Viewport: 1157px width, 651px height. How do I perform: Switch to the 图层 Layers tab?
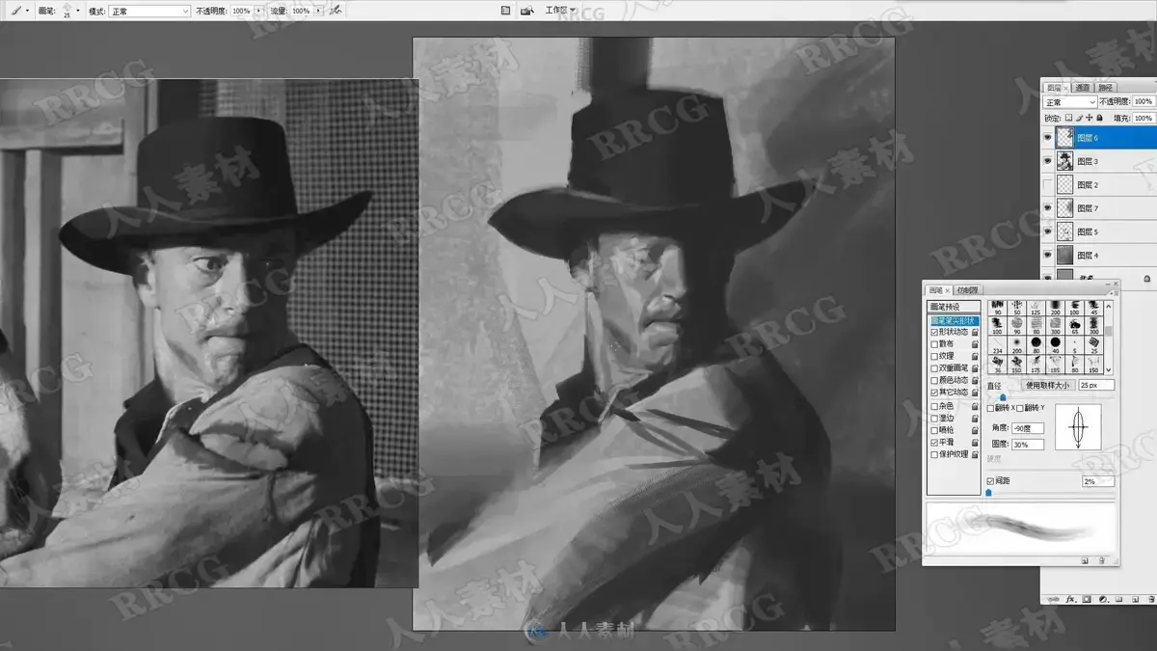pos(1056,88)
